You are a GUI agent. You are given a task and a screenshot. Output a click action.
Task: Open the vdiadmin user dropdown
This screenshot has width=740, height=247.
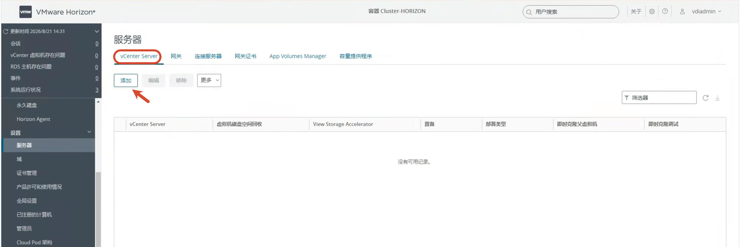pos(706,12)
